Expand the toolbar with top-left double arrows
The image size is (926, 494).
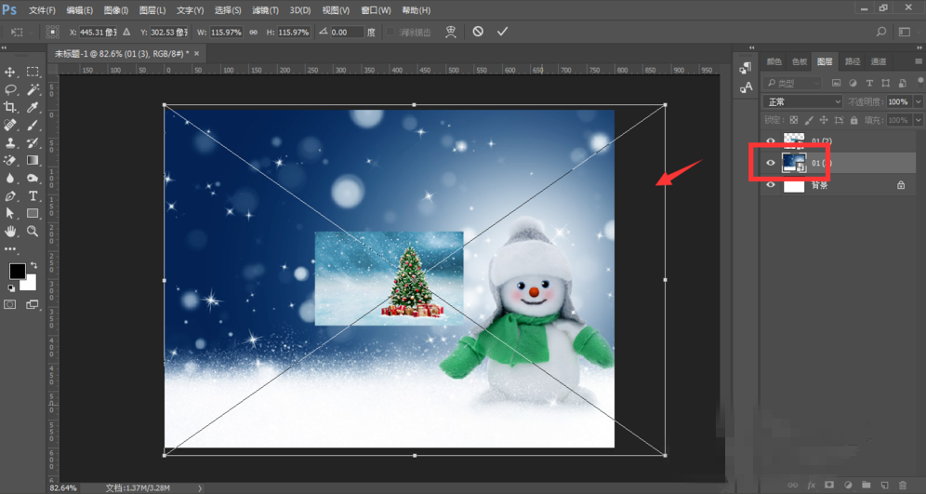4,47
